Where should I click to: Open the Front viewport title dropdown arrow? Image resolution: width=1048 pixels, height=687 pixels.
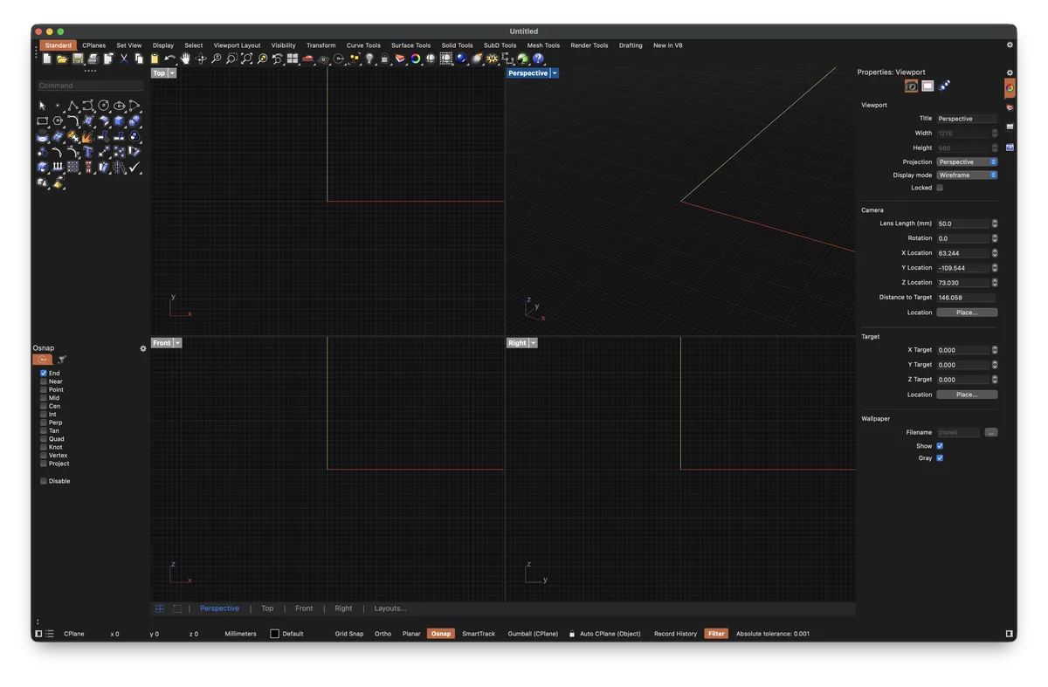[177, 343]
